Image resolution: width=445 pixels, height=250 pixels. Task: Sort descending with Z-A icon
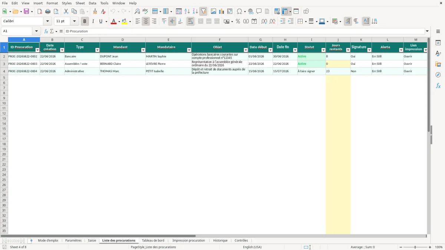pyautogui.click(x=195, y=11)
